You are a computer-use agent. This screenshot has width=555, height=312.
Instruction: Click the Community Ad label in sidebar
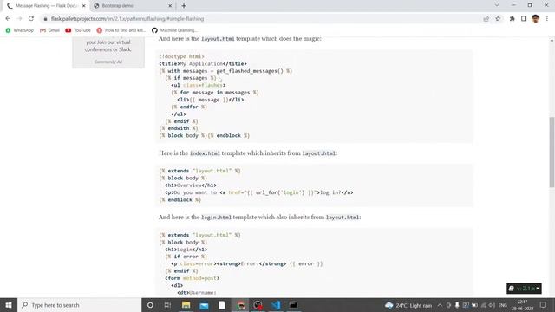(x=108, y=62)
